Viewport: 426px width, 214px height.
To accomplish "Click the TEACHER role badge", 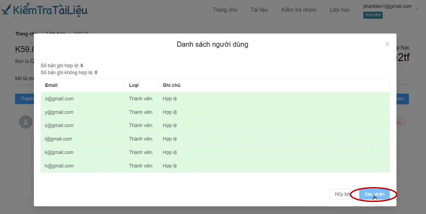I will click(x=373, y=15).
